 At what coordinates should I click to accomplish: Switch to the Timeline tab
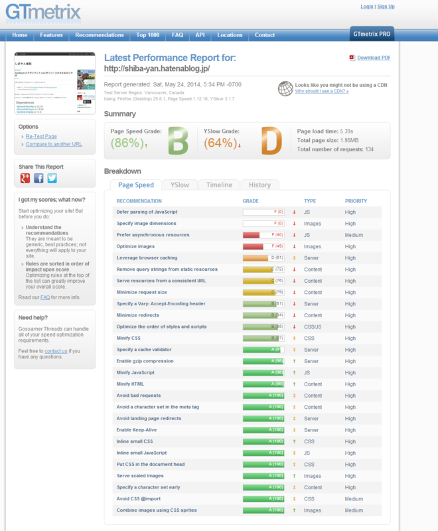(220, 185)
